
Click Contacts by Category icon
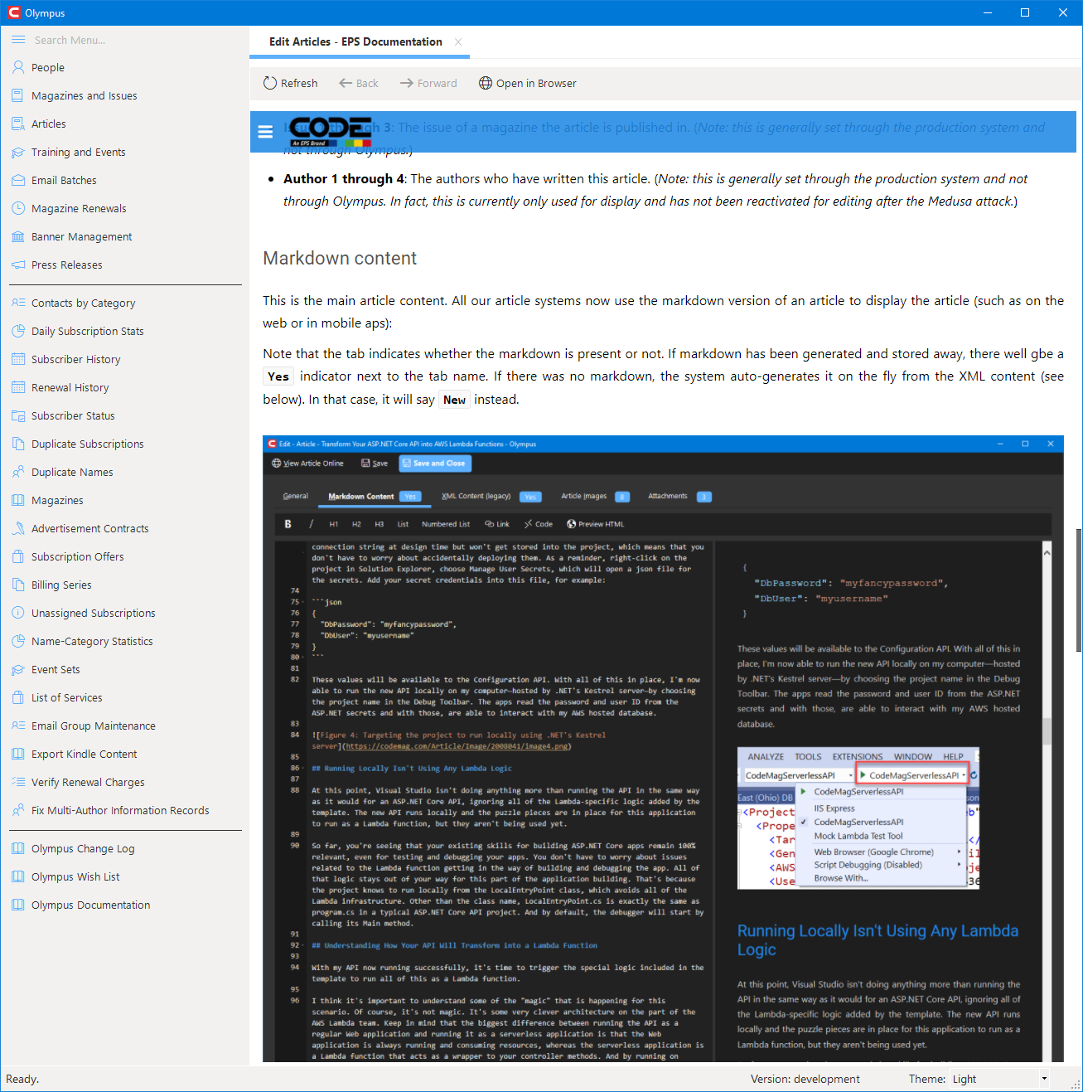click(x=18, y=303)
